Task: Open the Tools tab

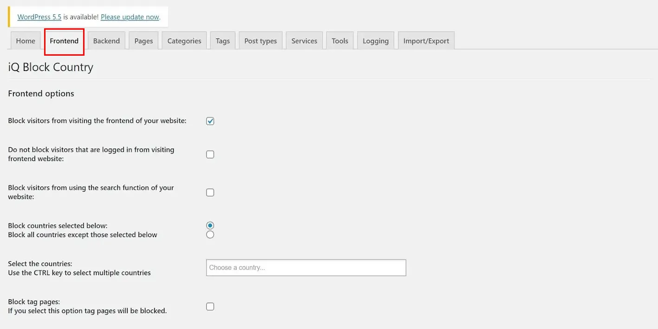Action: [x=340, y=40]
